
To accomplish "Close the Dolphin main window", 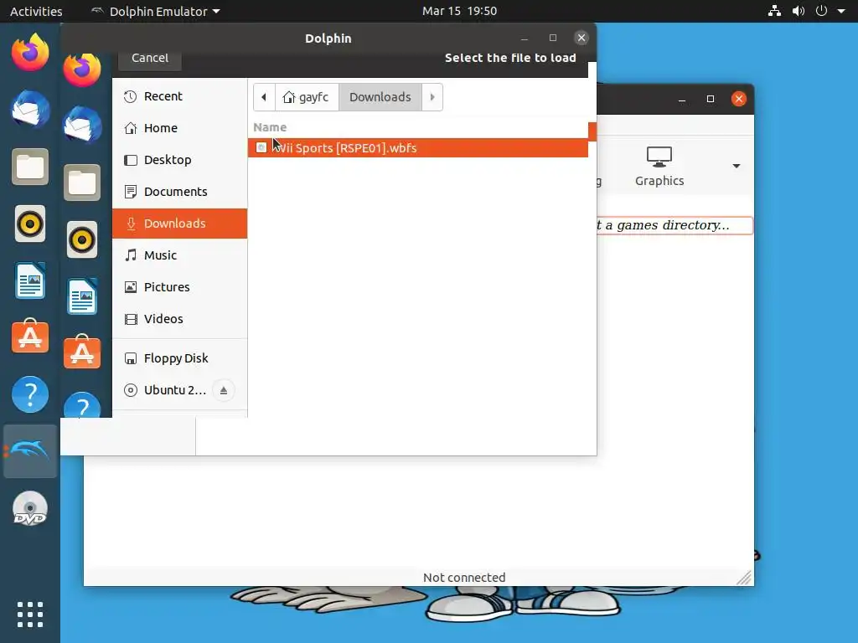I will (x=739, y=99).
